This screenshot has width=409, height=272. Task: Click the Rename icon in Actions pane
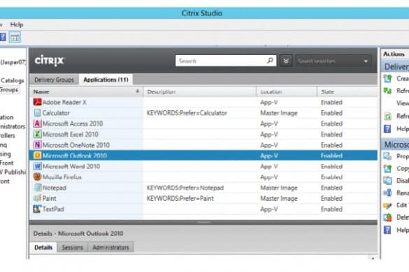pyautogui.click(x=387, y=193)
